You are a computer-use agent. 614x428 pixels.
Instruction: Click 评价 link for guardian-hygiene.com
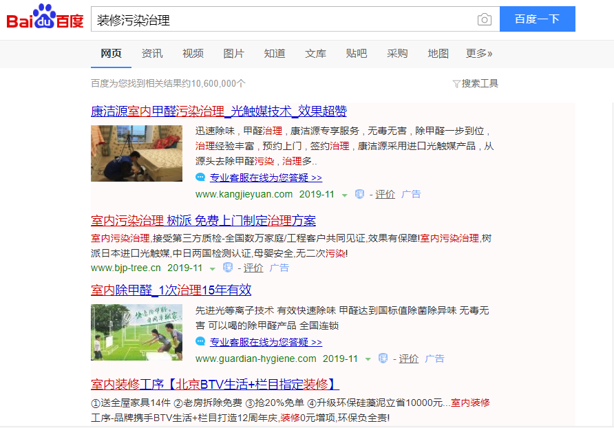[x=409, y=359]
